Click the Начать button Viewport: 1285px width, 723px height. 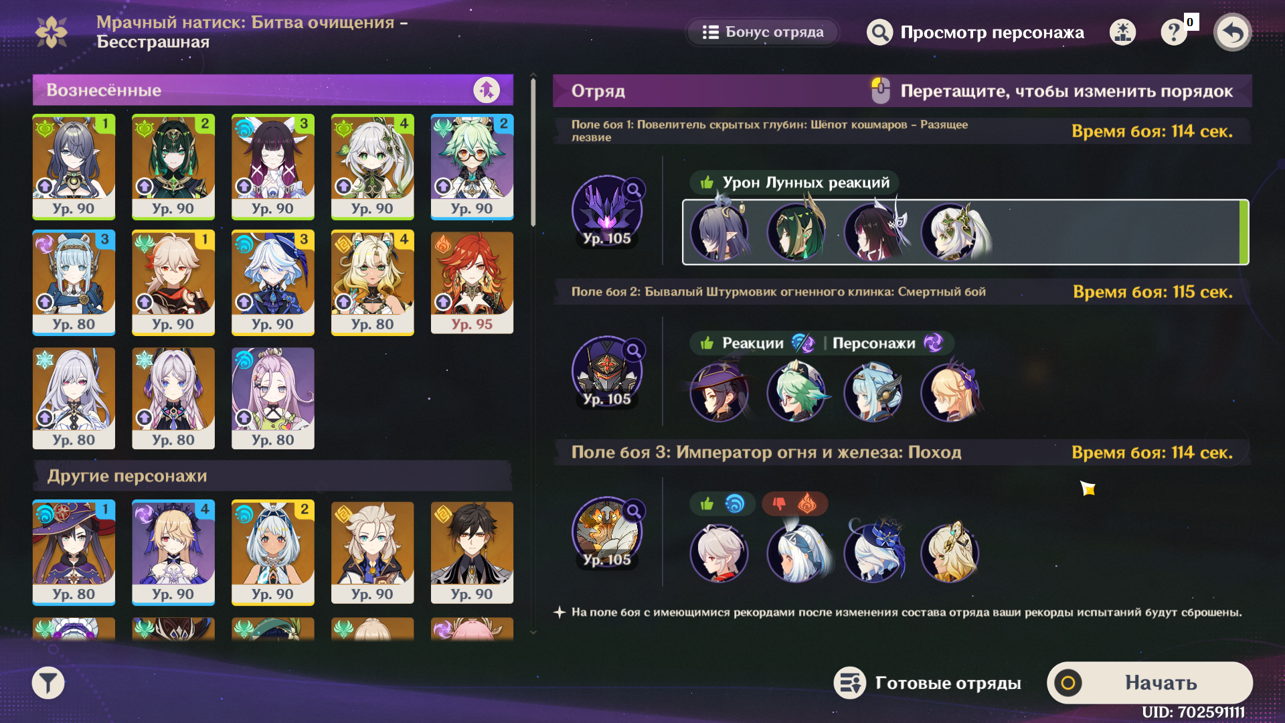pos(1150,683)
